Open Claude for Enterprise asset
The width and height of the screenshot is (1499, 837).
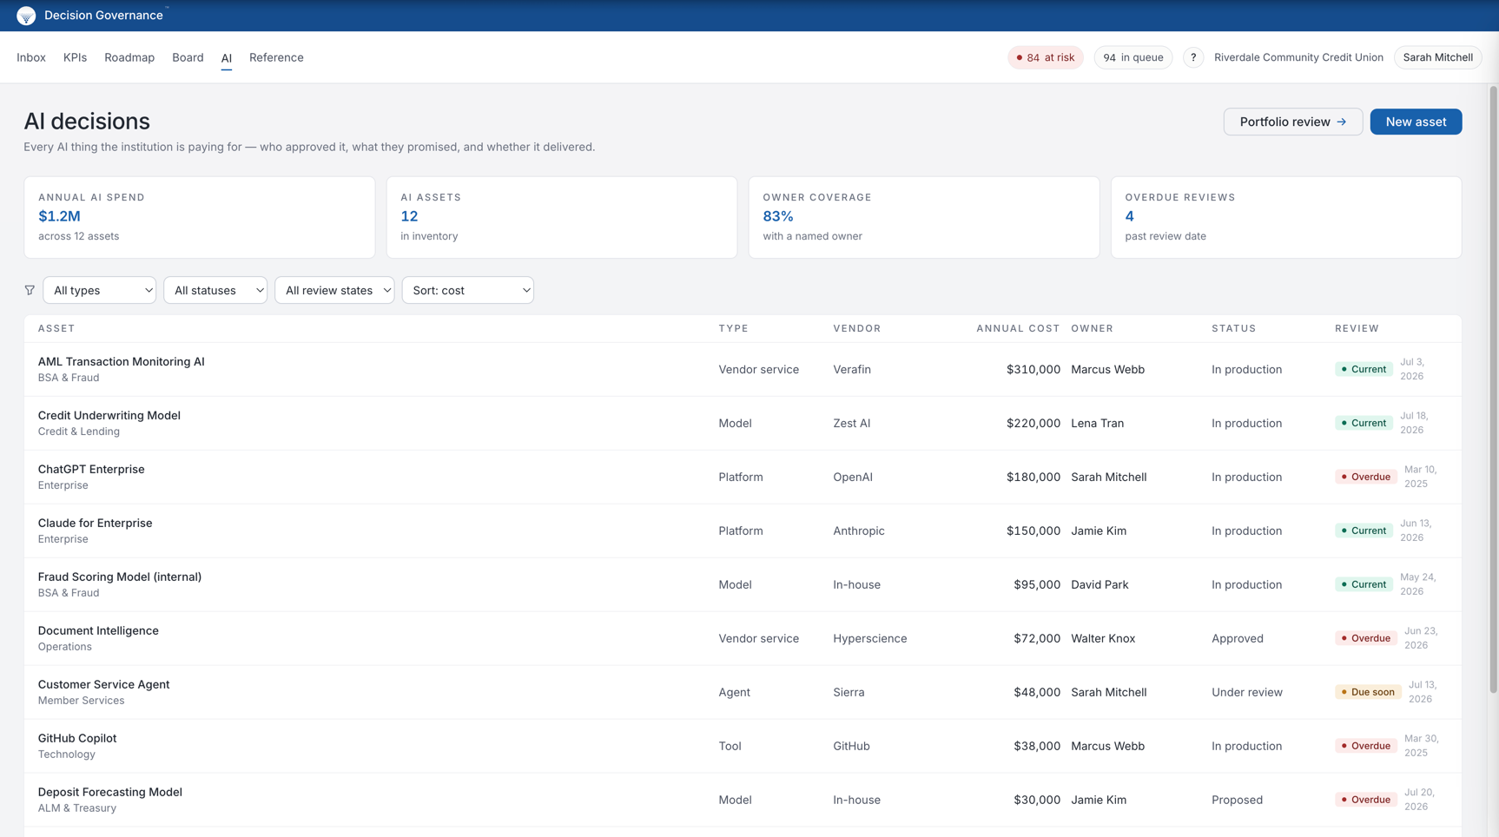(x=95, y=524)
